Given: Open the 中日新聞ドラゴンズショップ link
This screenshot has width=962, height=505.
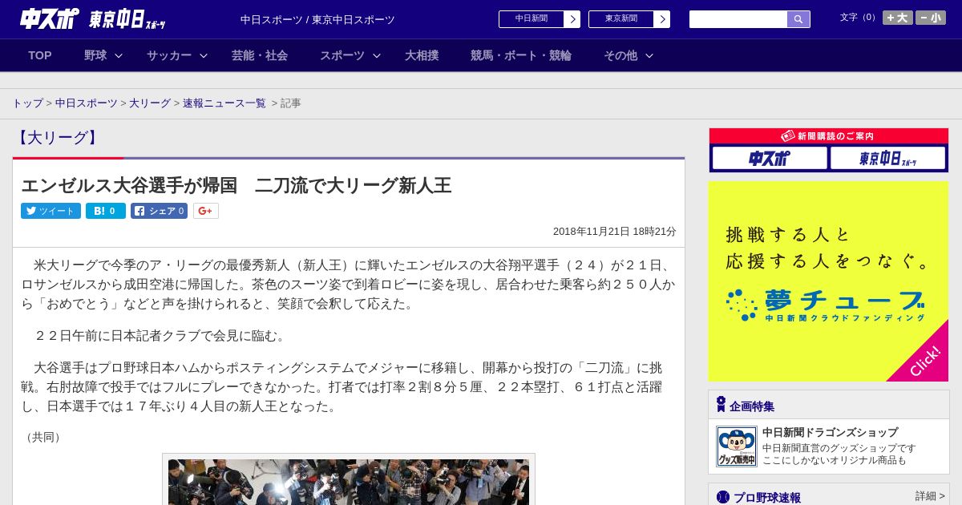Looking at the screenshot, I should coord(830,432).
